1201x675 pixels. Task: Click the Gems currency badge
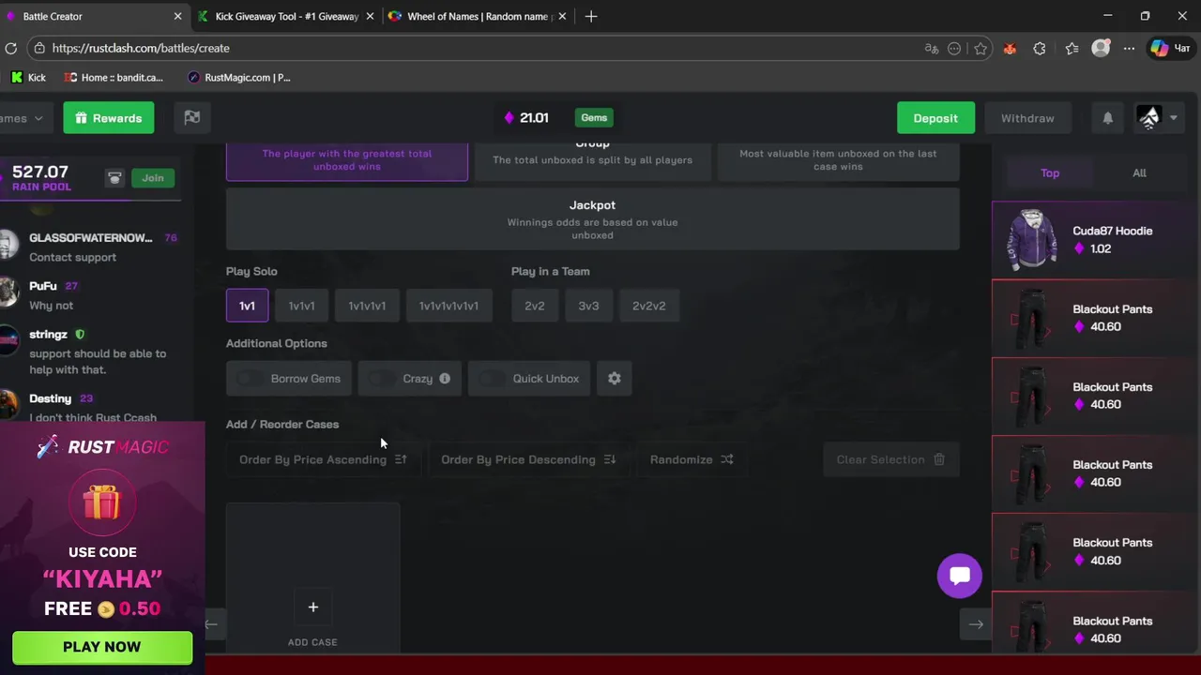pyautogui.click(x=594, y=118)
